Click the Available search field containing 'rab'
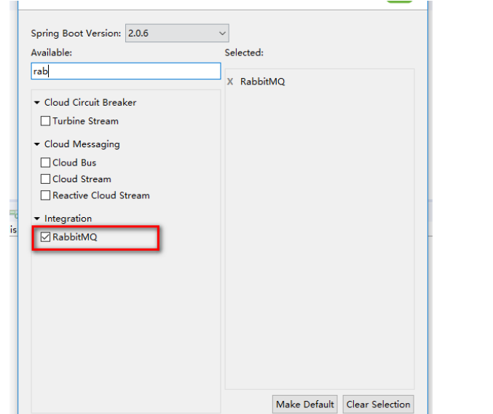 (126, 71)
